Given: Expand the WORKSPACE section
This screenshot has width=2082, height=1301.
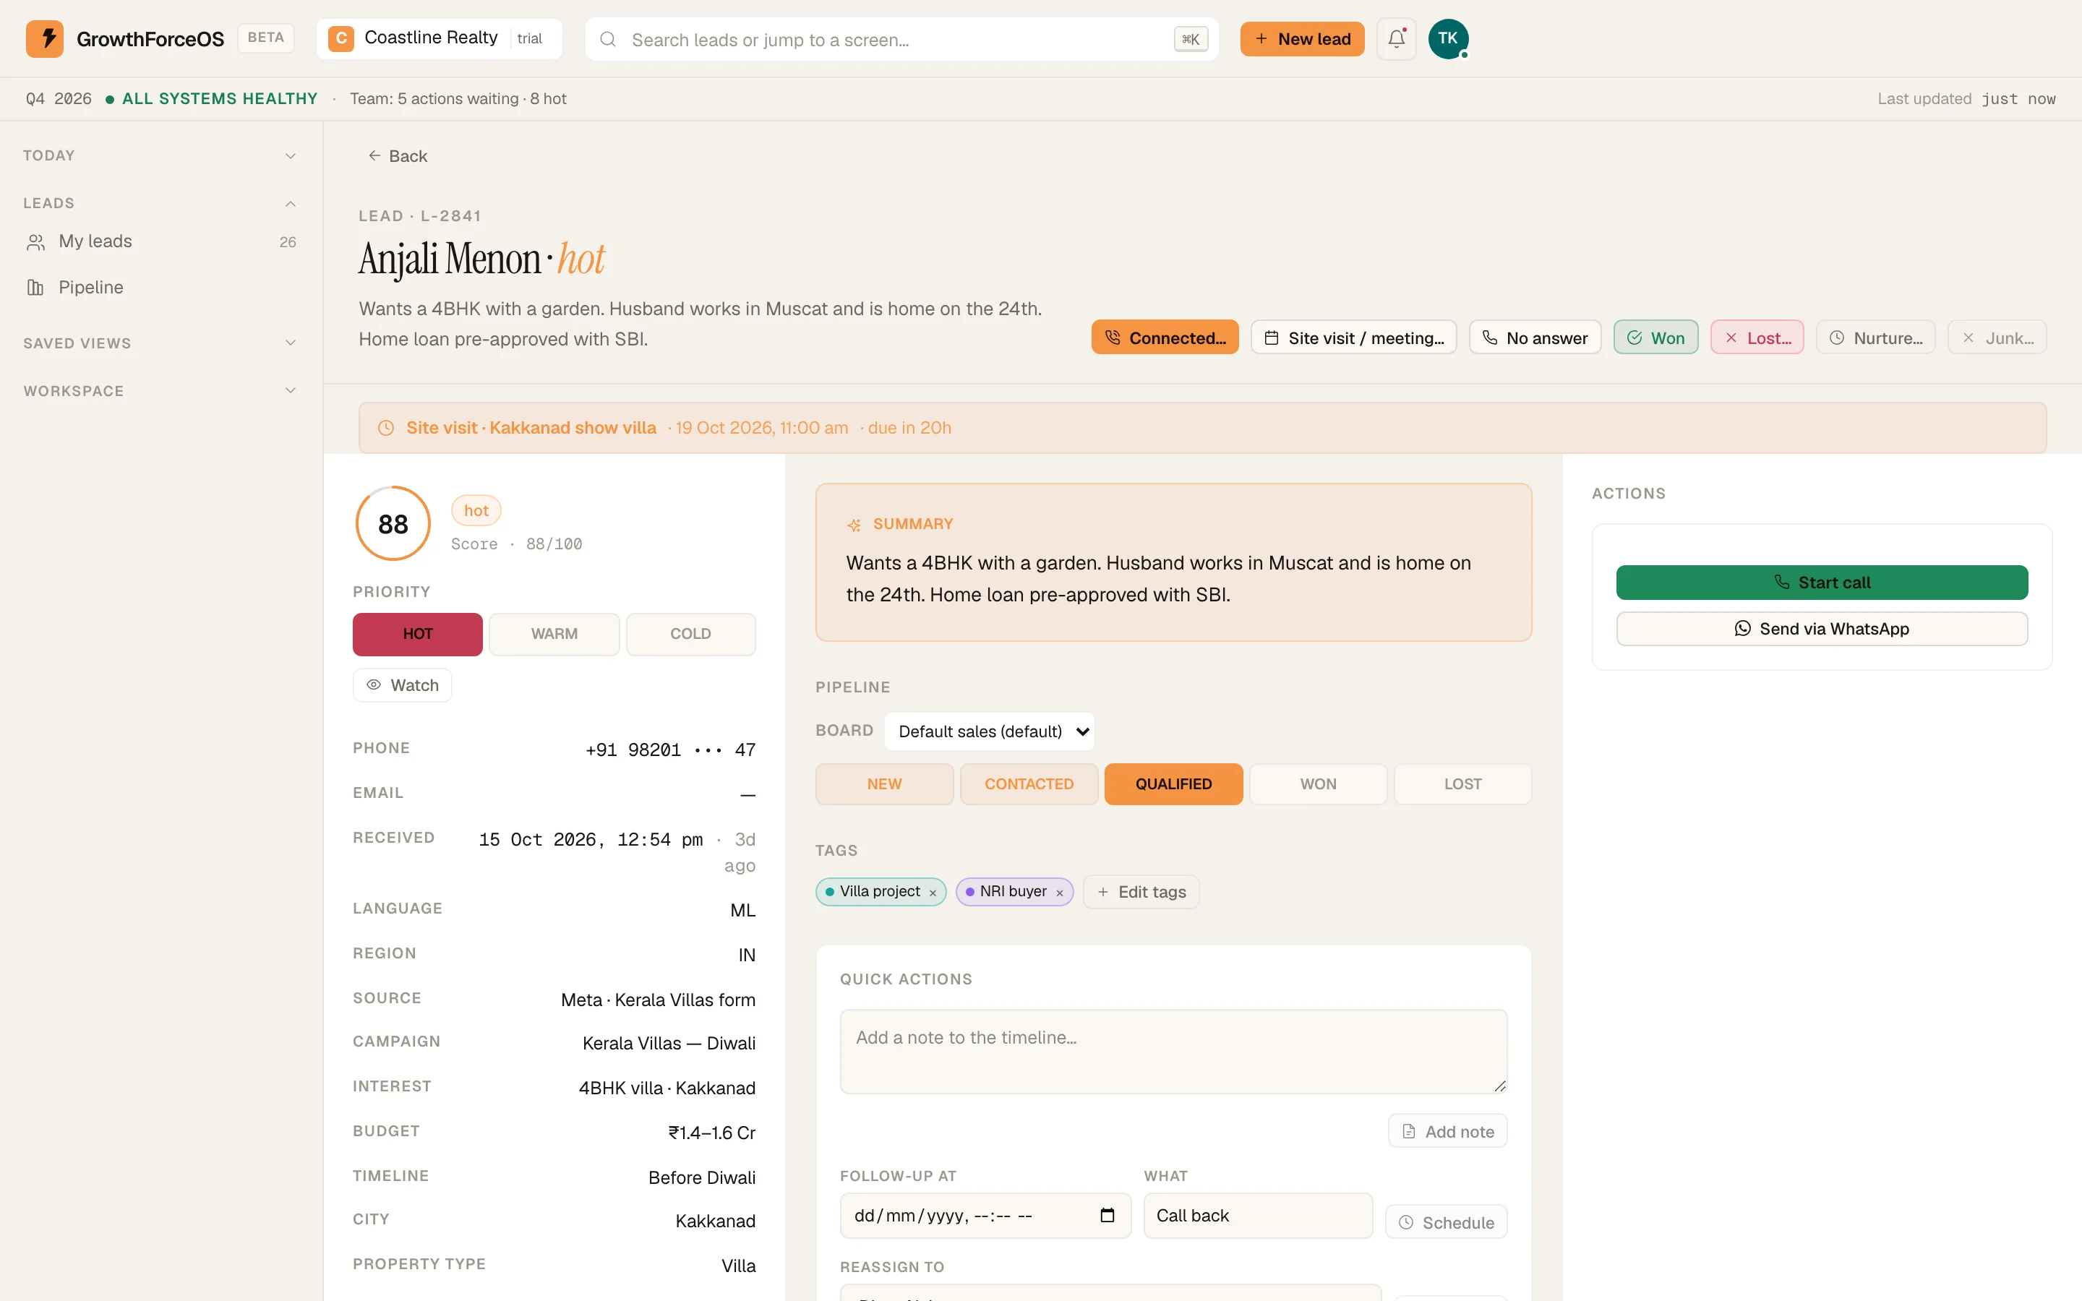Looking at the screenshot, I should (x=161, y=390).
